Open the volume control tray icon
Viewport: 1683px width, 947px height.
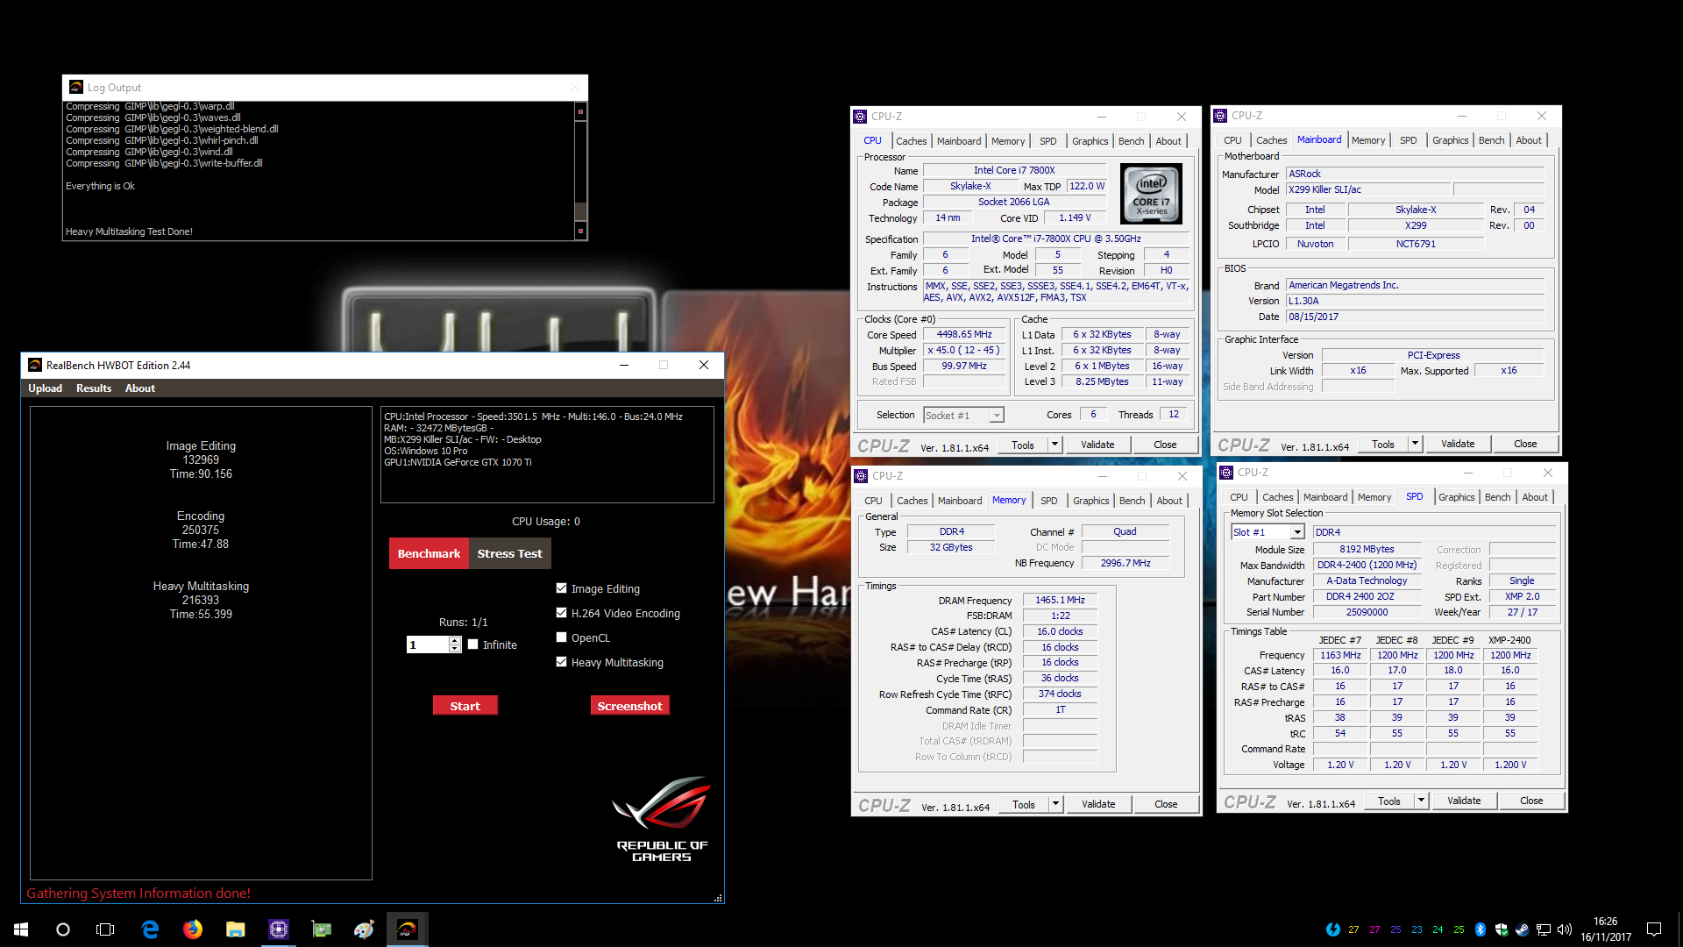coord(1565,929)
